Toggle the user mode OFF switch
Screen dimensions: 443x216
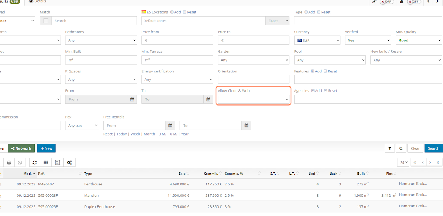click(x=414, y=2)
